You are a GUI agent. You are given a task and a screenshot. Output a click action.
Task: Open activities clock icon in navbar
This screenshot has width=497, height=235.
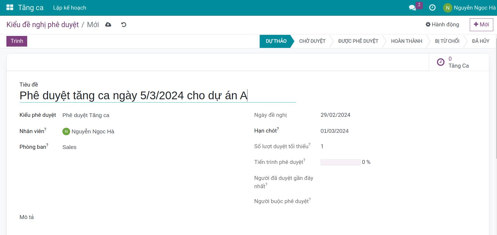pos(432,8)
